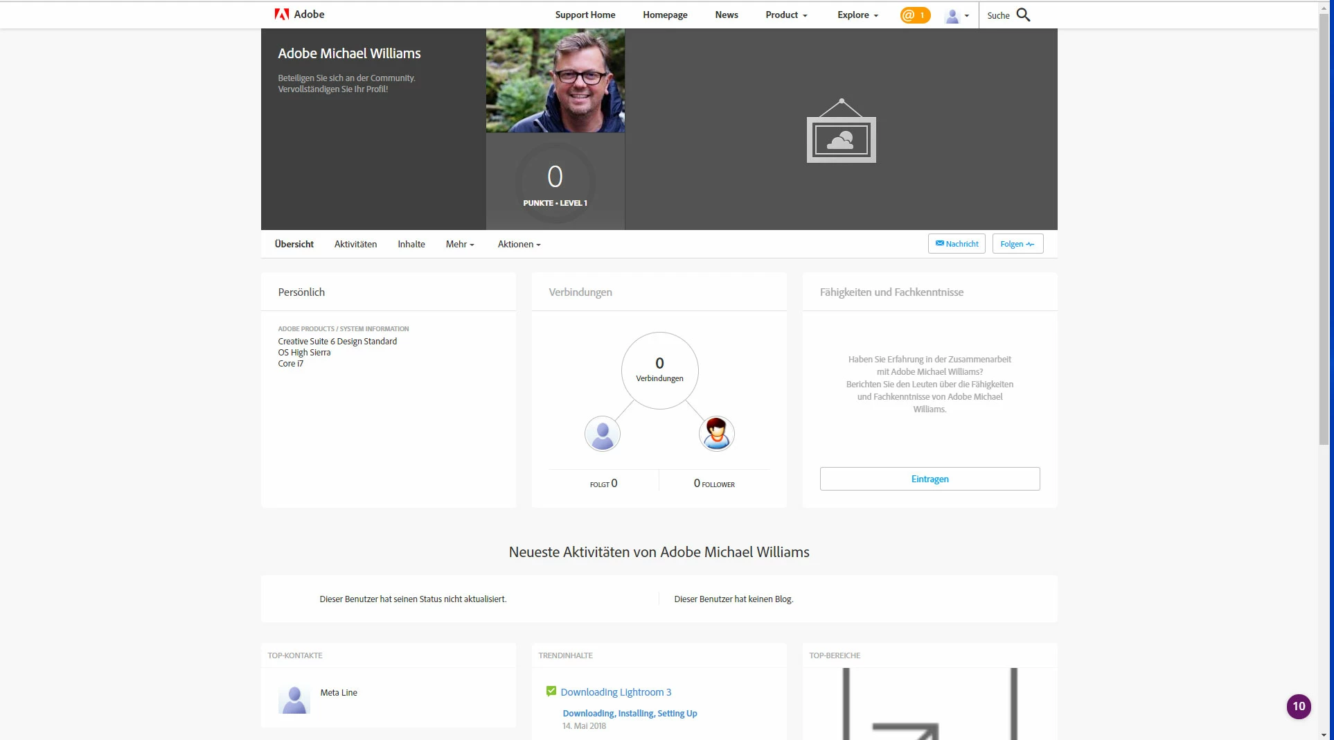Click the Persönlich panel heading

301,292
